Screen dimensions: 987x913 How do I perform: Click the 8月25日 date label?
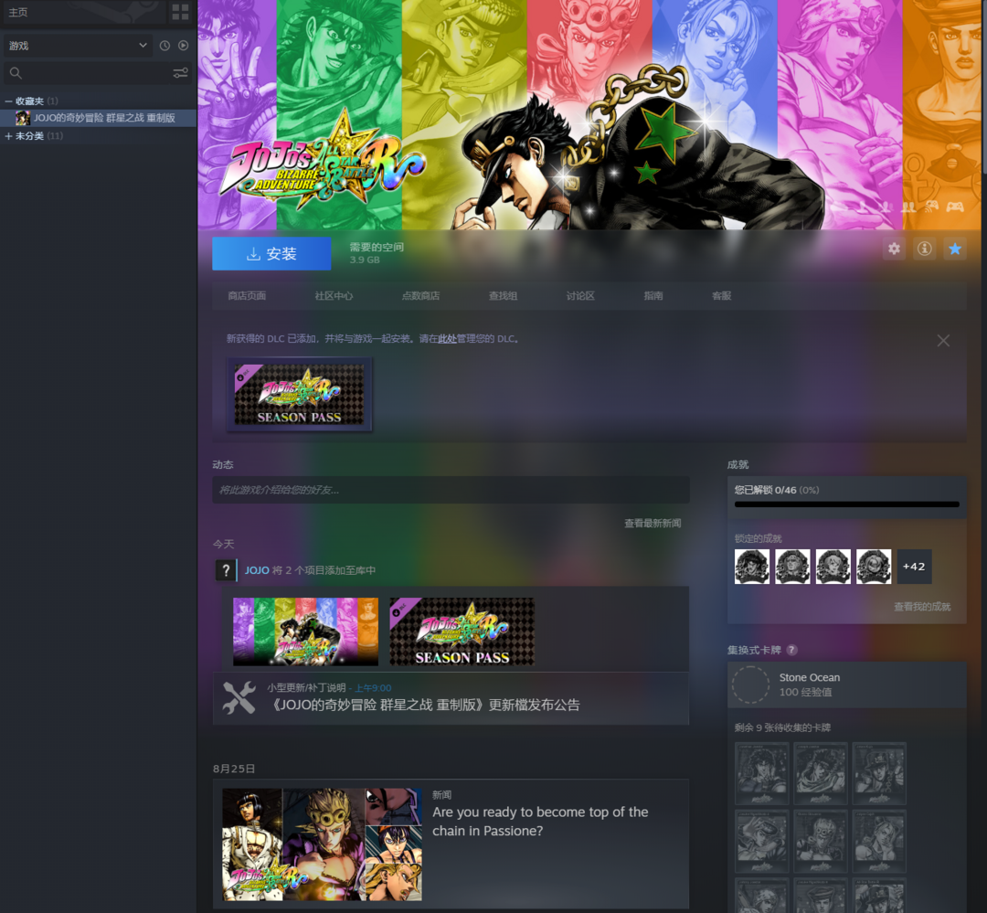(x=234, y=769)
